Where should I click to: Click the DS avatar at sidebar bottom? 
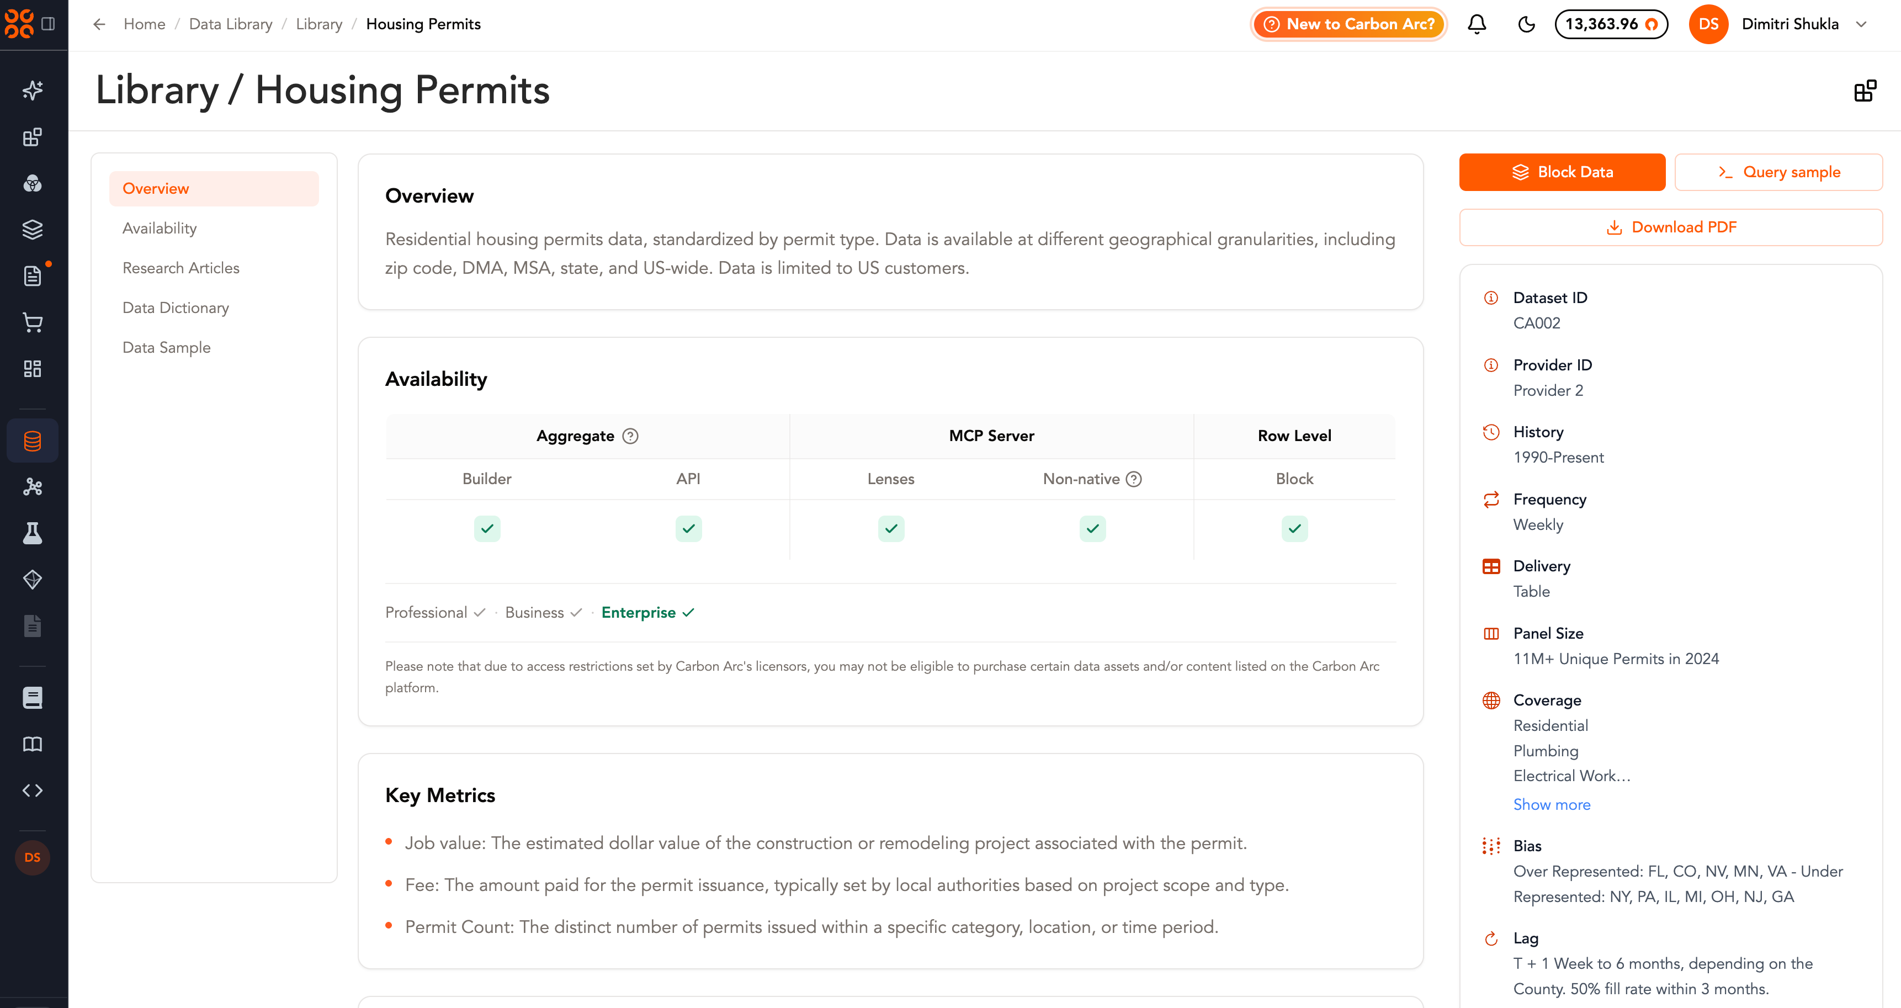pos(33,857)
